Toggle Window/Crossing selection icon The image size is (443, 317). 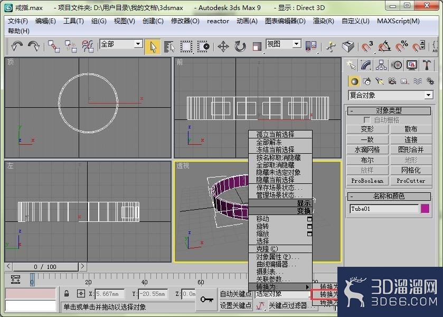coord(203,46)
